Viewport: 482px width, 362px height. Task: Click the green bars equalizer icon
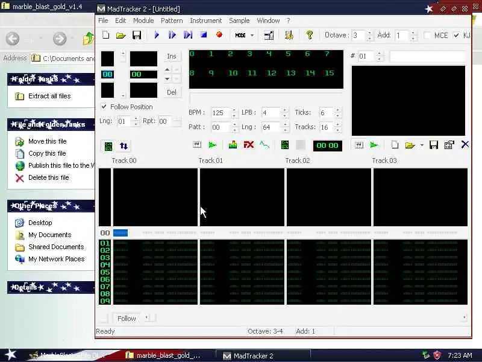tap(233, 145)
